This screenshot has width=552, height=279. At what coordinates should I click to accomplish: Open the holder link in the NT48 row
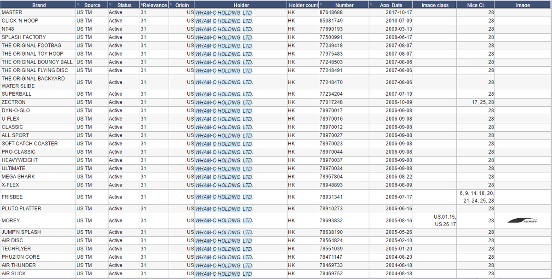click(x=224, y=29)
